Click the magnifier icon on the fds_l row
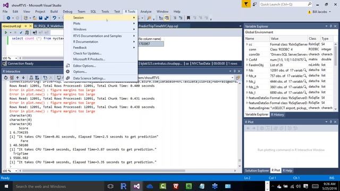Image resolution: width=340 pixels, height=191 pixels. point(305,92)
